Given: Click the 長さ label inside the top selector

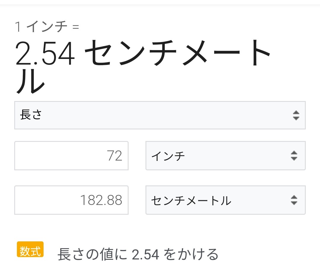Looking at the screenshot, I should [31, 115].
